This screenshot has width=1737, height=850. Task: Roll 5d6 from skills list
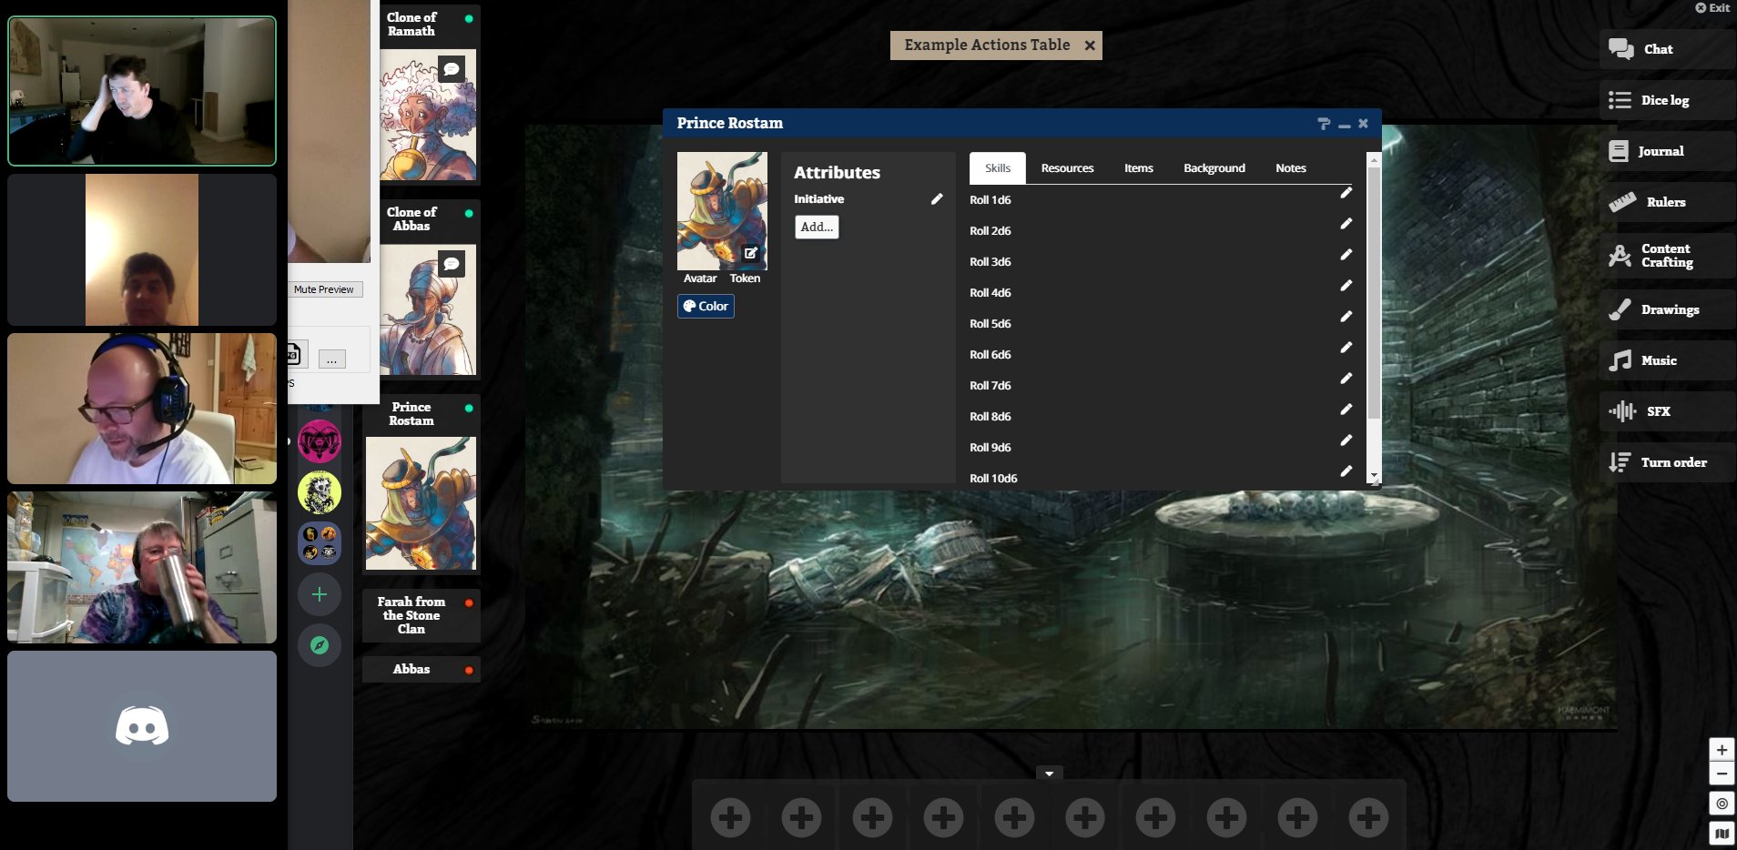(x=990, y=324)
